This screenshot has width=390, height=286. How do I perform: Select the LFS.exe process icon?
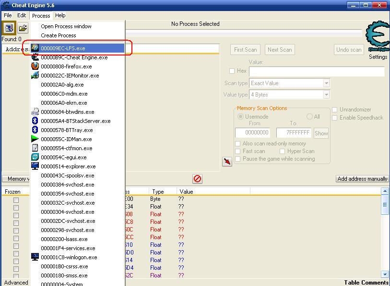[x=35, y=48]
